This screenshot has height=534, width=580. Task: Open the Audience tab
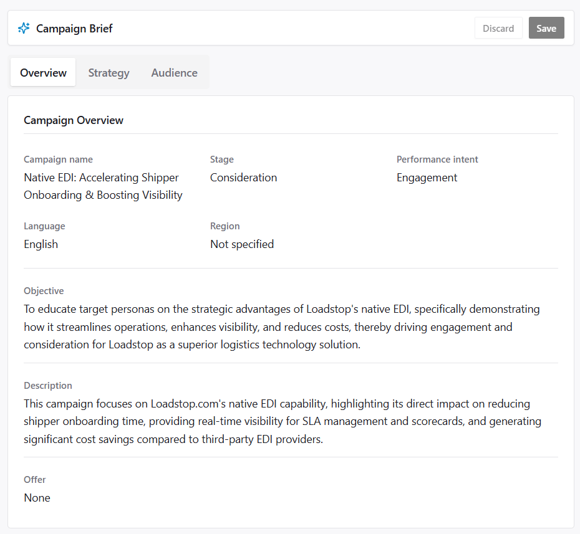(x=174, y=72)
